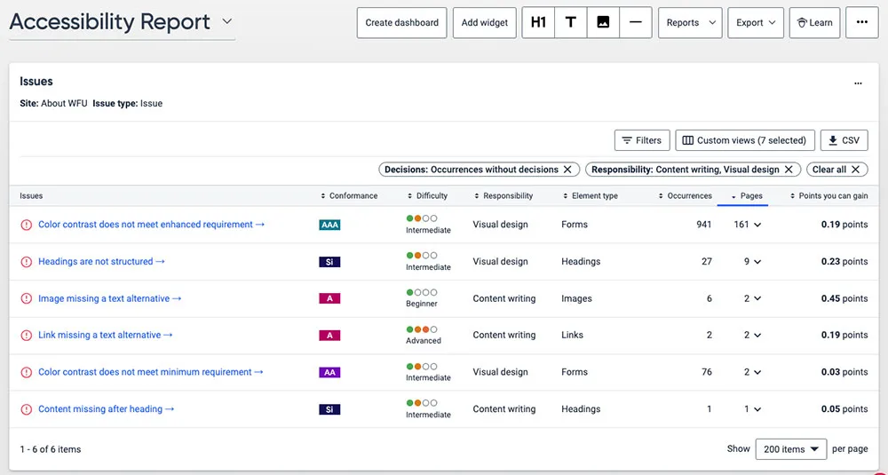
Task: Click the alert icon for Image missing a text alternative
Action: click(26, 298)
